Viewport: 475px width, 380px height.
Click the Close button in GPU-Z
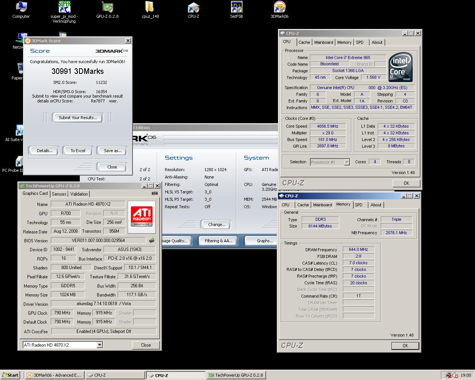pyautogui.click(x=146, y=345)
